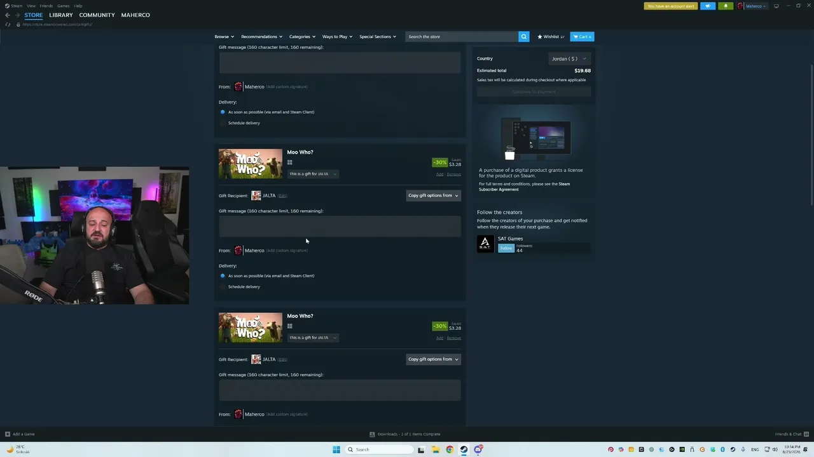
Task: Open the Wishlist with the star icon
Action: [551, 37]
